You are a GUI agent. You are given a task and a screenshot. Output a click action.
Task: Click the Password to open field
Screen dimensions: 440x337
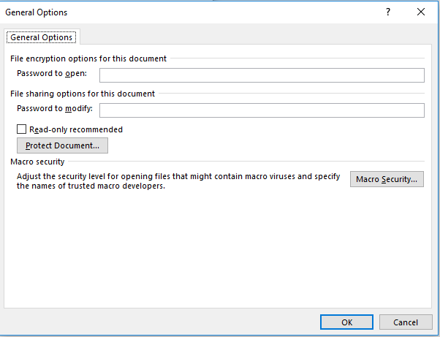click(262, 75)
